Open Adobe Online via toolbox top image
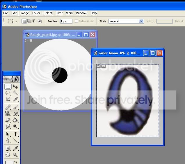The width and height of the screenshot is (185, 164). pyautogui.click(x=11, y=79)
